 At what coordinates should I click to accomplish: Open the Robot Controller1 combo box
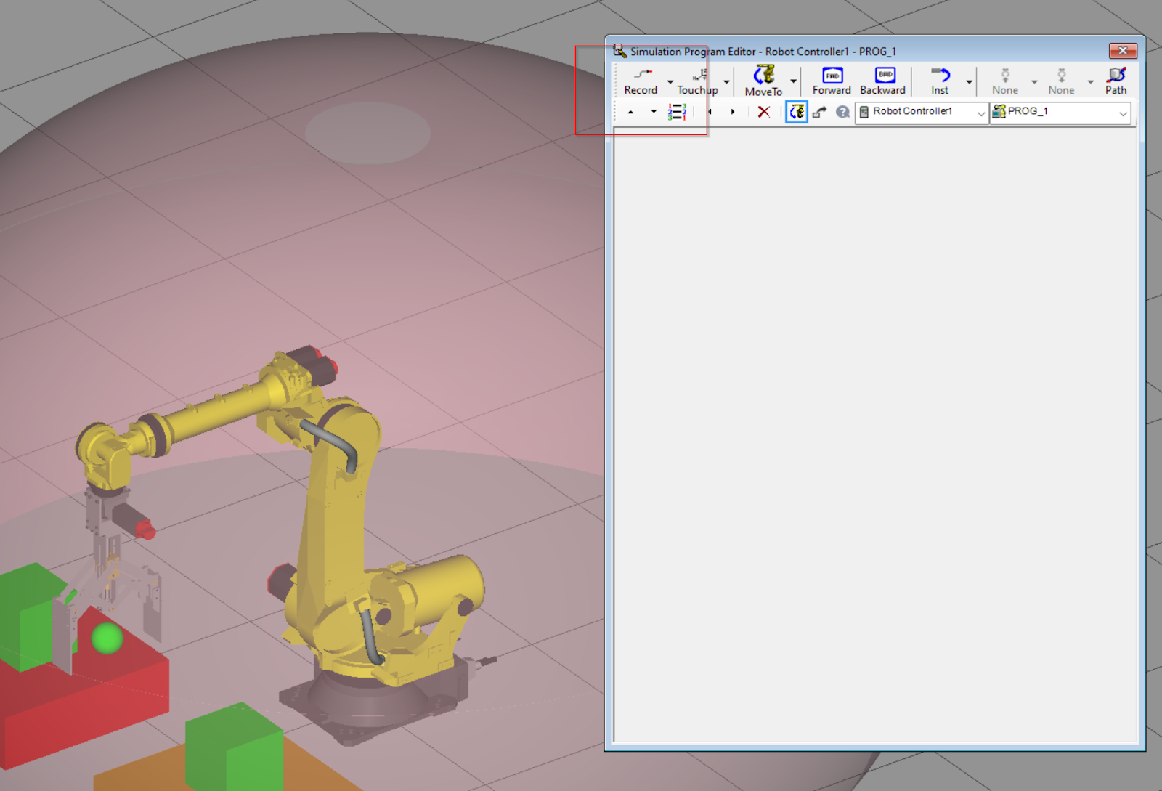(922, 112)
